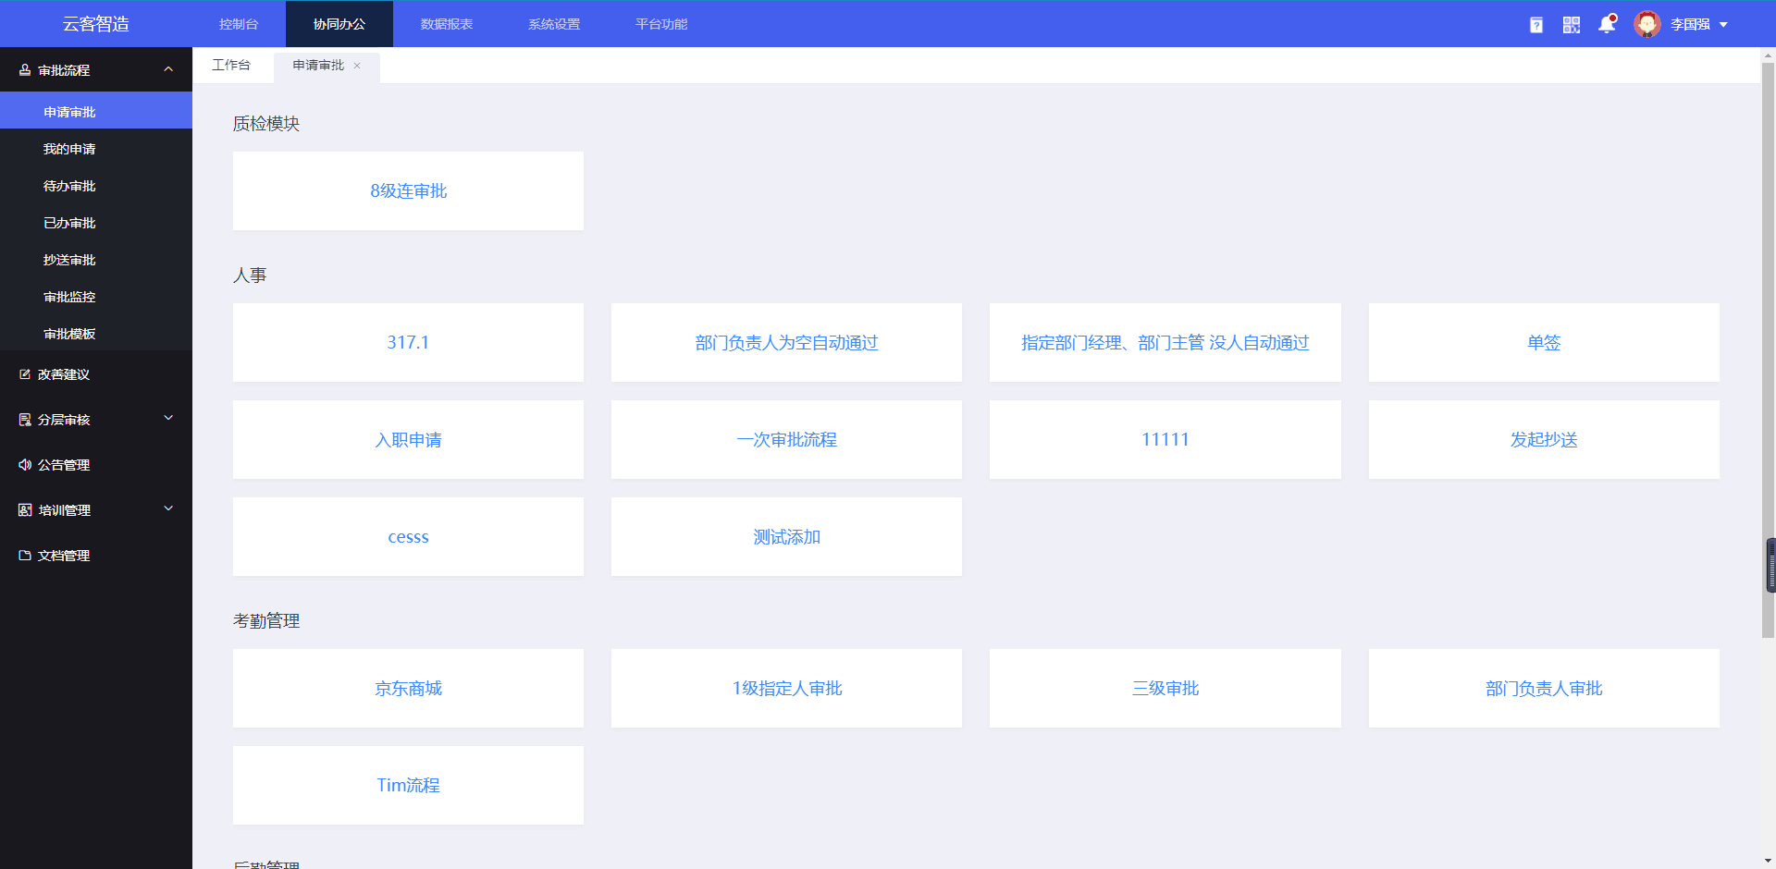The height and width of the screenshot is (869, 1776).
Task: Click the 公告管理 speaker icon
Action: [x=25, y=465]
